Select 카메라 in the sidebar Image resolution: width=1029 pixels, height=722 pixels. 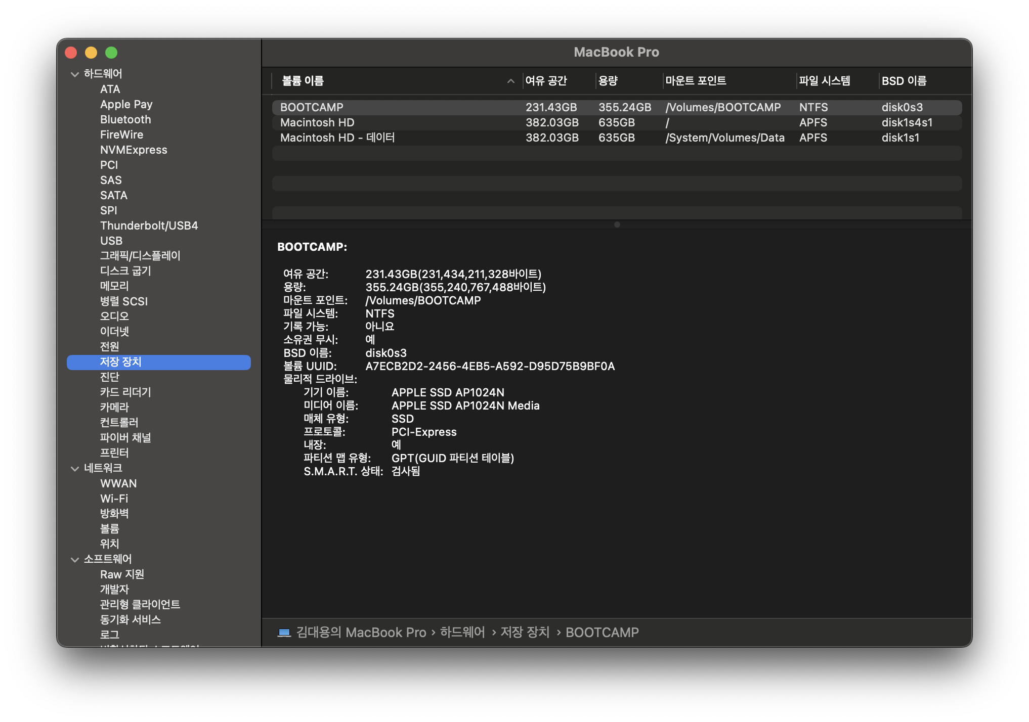tap(114, 408)
